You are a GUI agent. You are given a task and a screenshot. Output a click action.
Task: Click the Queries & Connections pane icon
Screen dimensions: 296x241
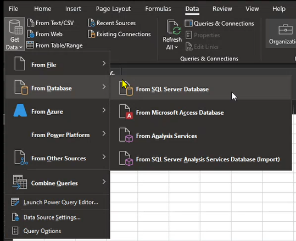(x=188, y=23)
